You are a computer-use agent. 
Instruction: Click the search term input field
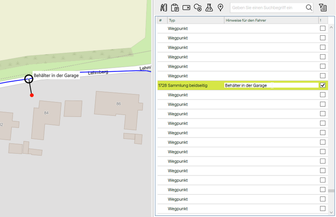(x=268, y=8)
